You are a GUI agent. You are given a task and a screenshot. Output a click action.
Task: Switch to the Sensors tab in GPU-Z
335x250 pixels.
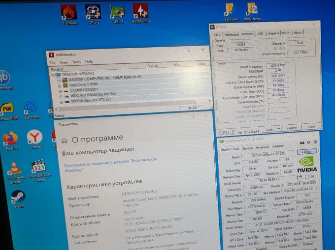coord(247,148)
